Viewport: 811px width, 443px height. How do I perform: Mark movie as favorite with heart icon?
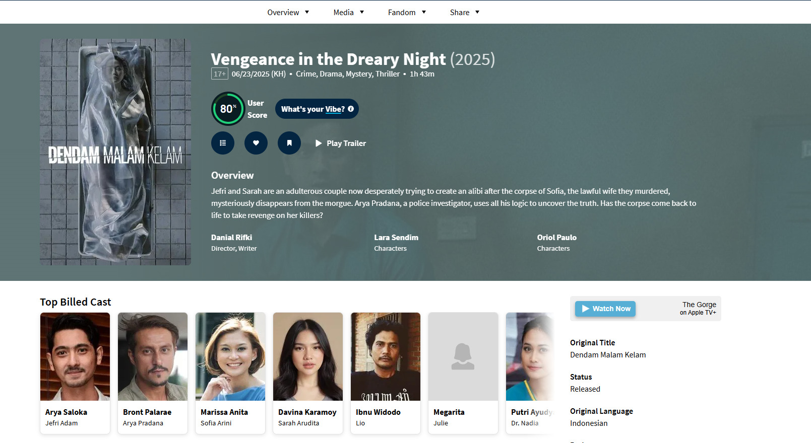coord(256,143)
